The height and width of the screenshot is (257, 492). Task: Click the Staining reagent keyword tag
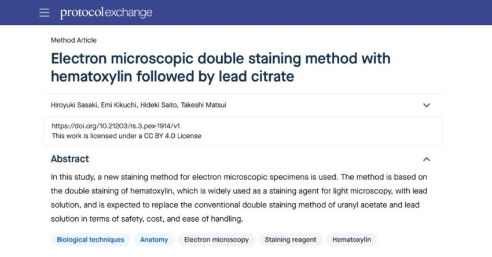pos(291,240)
